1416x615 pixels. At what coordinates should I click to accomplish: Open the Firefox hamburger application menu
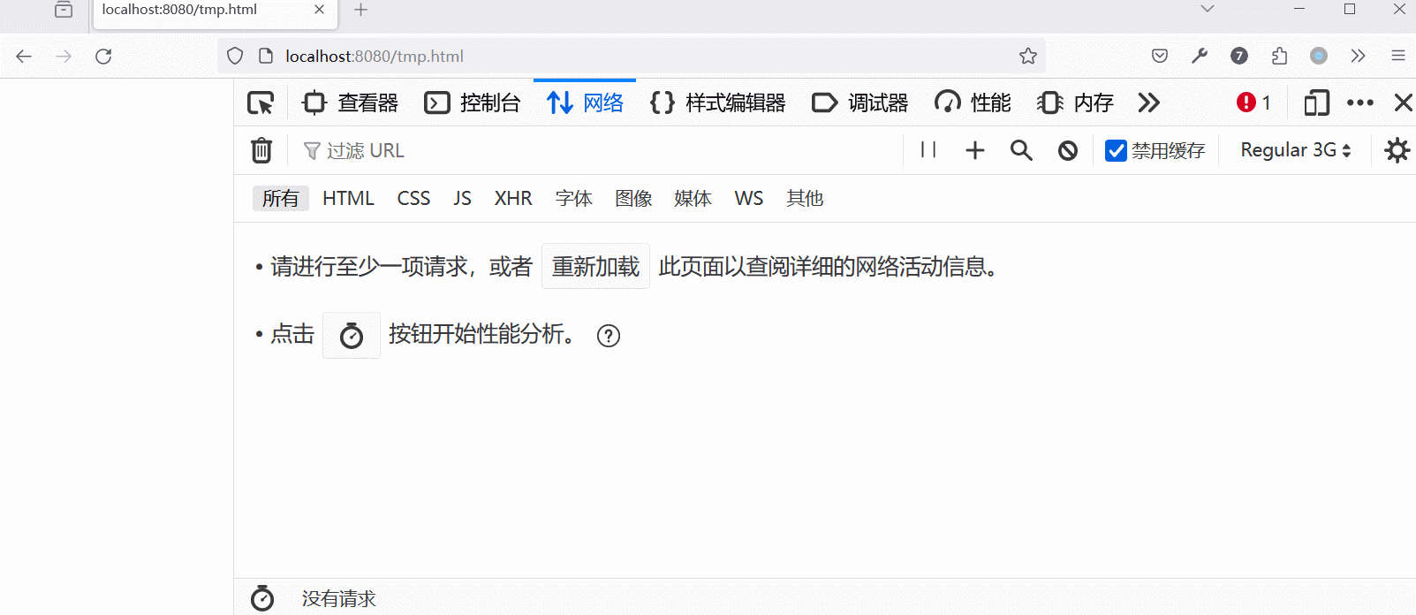click(x=1398, y=57)
